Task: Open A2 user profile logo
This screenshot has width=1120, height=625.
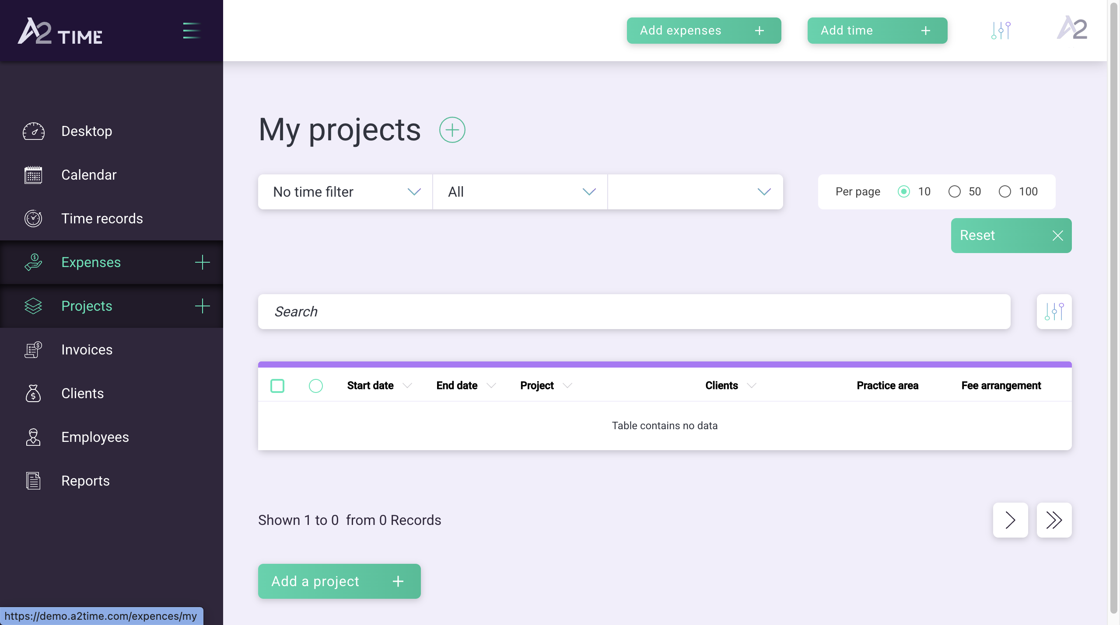Action: coord(1072,28)
